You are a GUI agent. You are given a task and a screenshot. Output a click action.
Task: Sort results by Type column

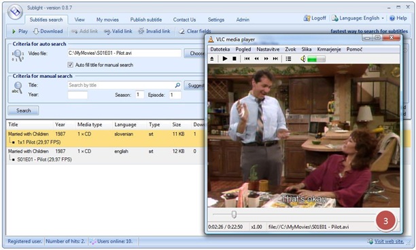pyautogui.click(x=158, y=125)
